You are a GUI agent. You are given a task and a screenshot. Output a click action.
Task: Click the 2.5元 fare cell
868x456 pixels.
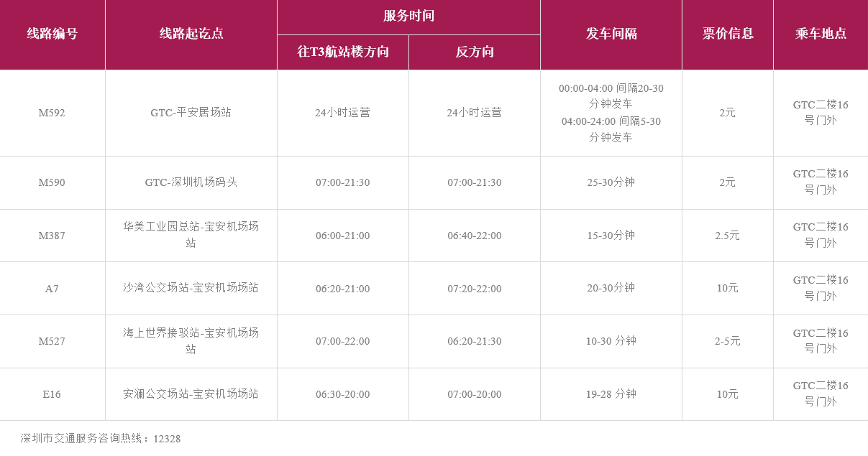tap(728, 236)
